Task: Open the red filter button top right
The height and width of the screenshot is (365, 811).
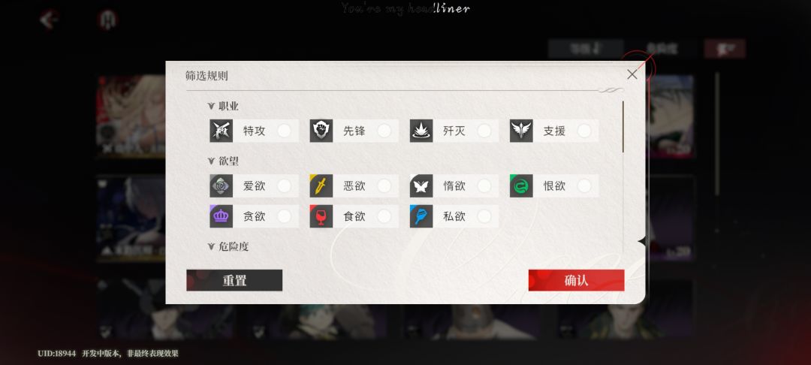Action: [725, 49]
